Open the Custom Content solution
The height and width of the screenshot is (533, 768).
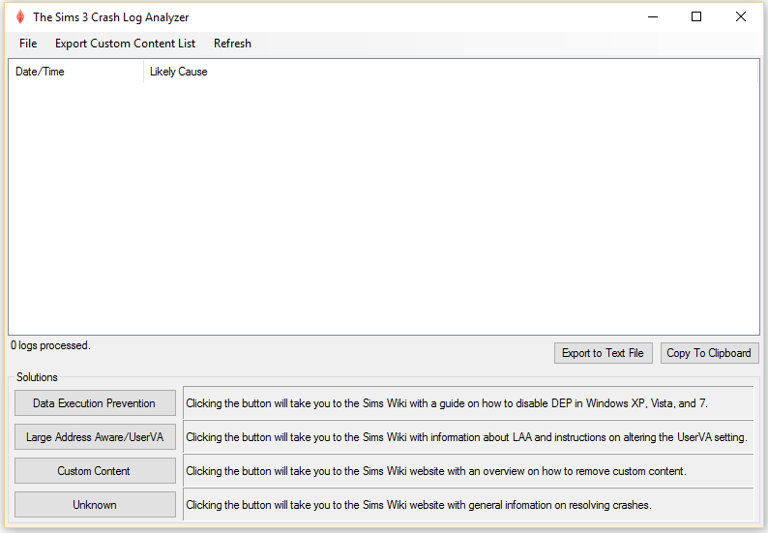(95, 471)
